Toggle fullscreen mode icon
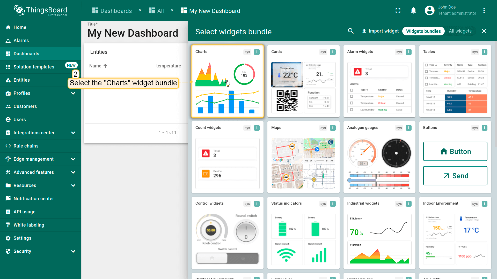The width and height of the screenshot is (497, 279). 398,11
